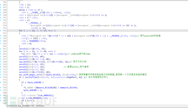The image size is (188, 108).
Task: Click variable v103 at start of line 750
Action: click(x=21, y=15)
